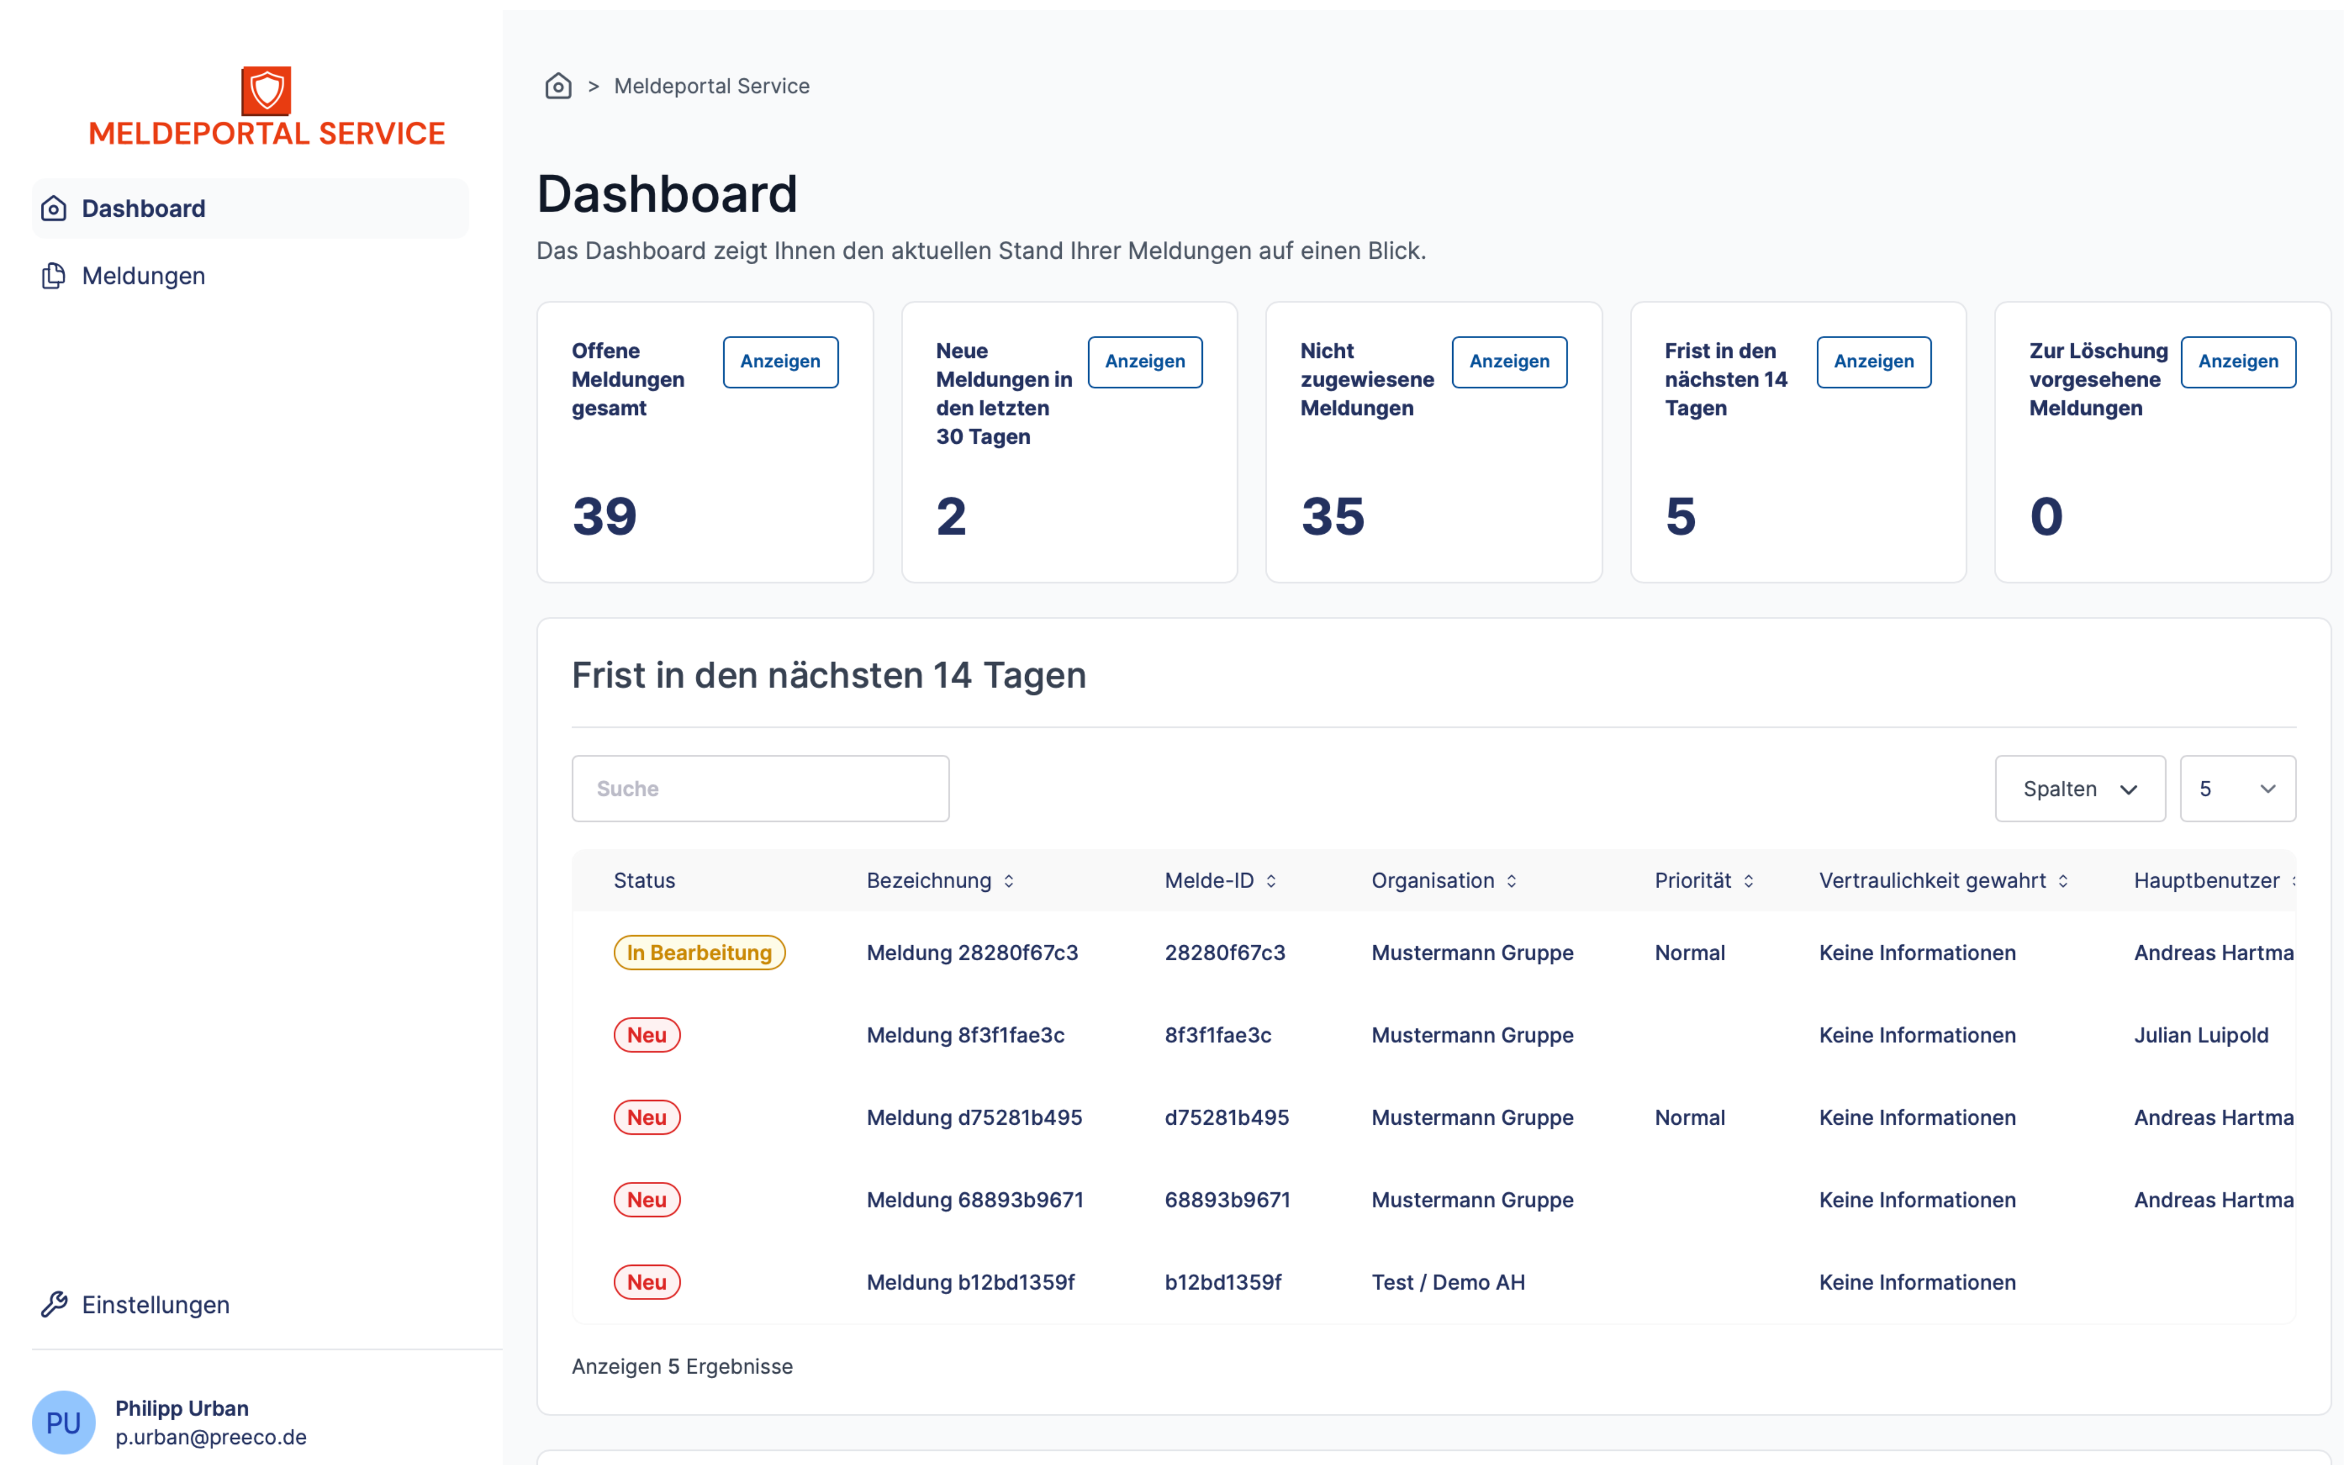Click the Einstellungen wrench icon
This screenshot has height=1465, width=2344.
click(54, 1304)
